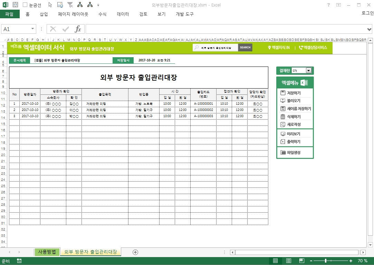Click the 출력하기 button
The image size is (374, 265).
(295, 142)
